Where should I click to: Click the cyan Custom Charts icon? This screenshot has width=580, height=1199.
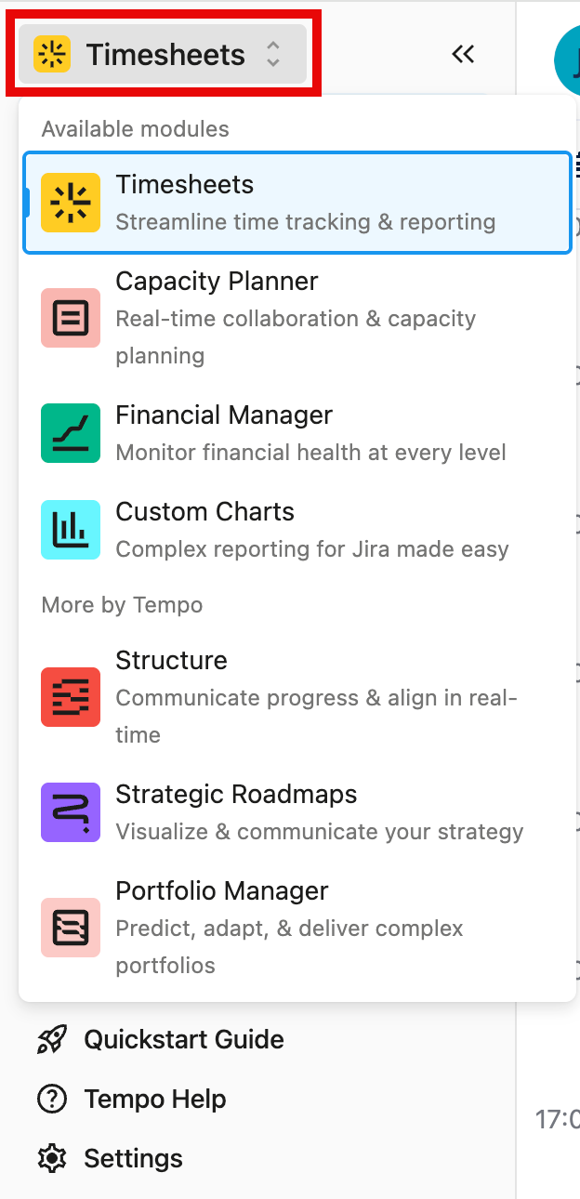point(71,530)
